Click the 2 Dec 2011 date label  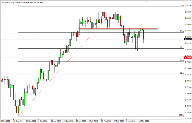click(x=6, y=121)
